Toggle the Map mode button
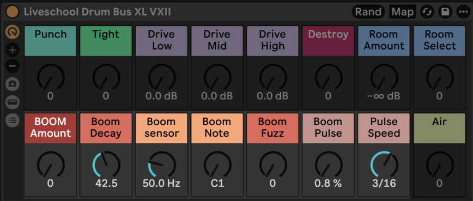Image resolution: width=473 pixels, height=201 pixels. (402, 12)
